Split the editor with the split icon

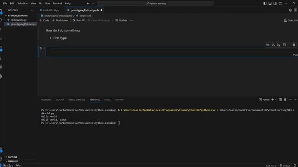pos(295,10)
